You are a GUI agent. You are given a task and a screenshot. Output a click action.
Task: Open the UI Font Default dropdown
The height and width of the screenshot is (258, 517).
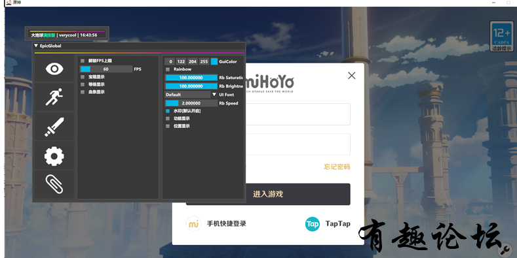pos(191,95)
